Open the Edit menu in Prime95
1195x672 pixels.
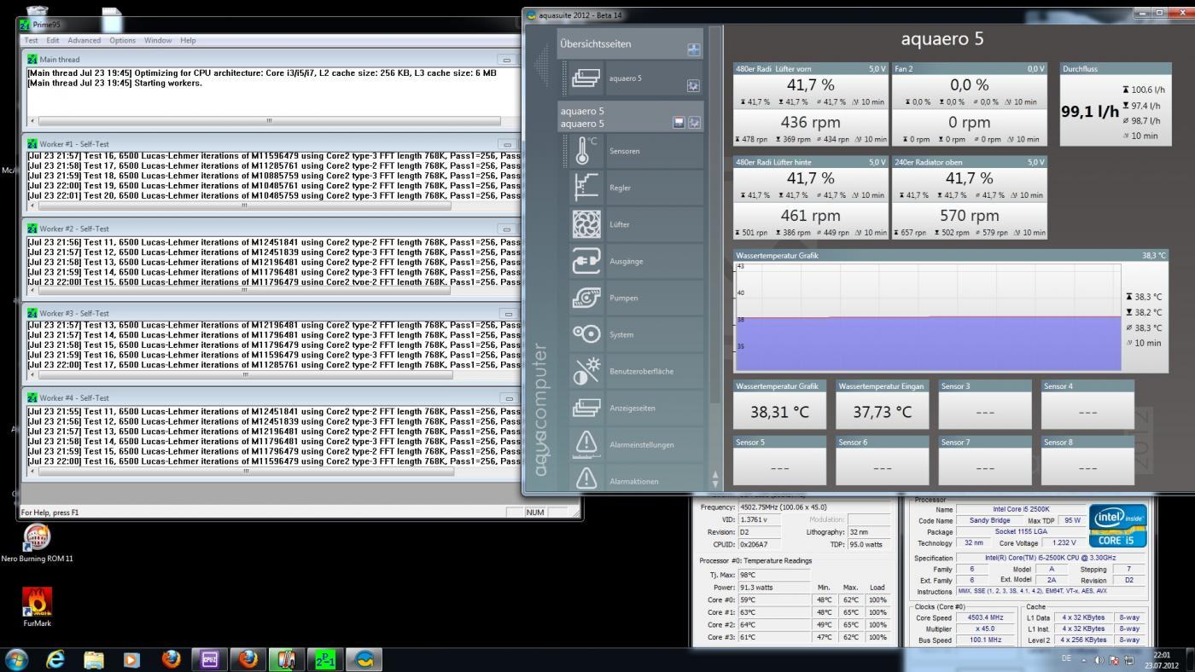coord(53,40)
